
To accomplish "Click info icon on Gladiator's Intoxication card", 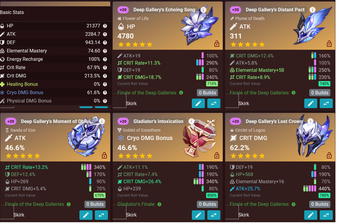I will click(x=191, y=121).
